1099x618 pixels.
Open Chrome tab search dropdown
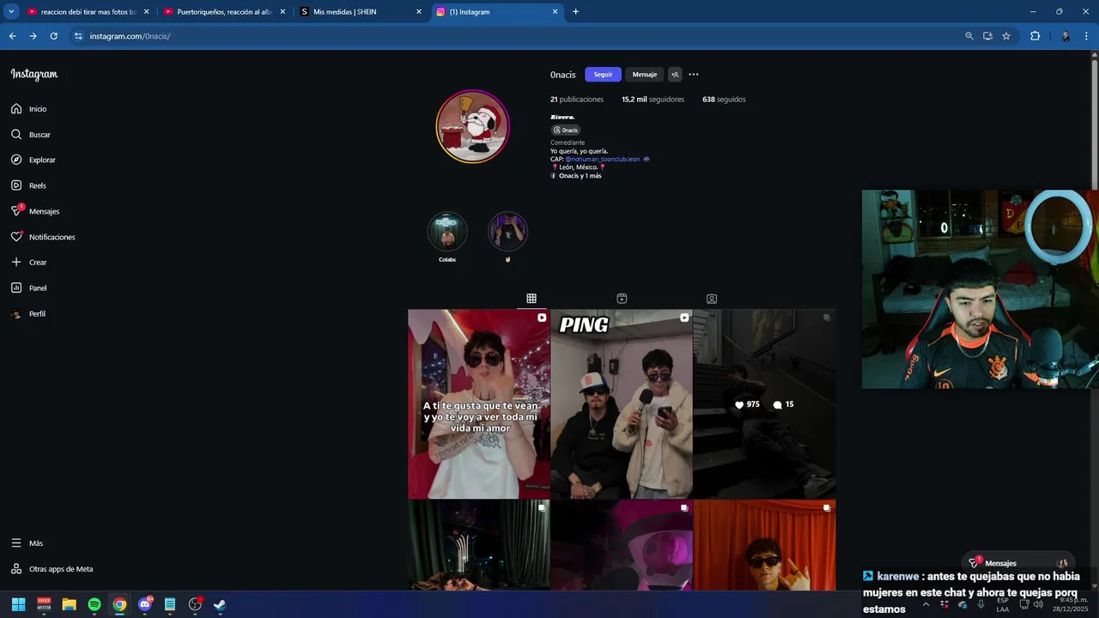pyautogui.click(x=11, y=12)
